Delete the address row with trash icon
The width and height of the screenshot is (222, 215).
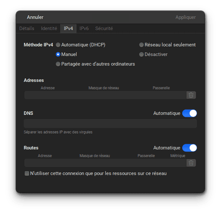[x=191, y=95]
